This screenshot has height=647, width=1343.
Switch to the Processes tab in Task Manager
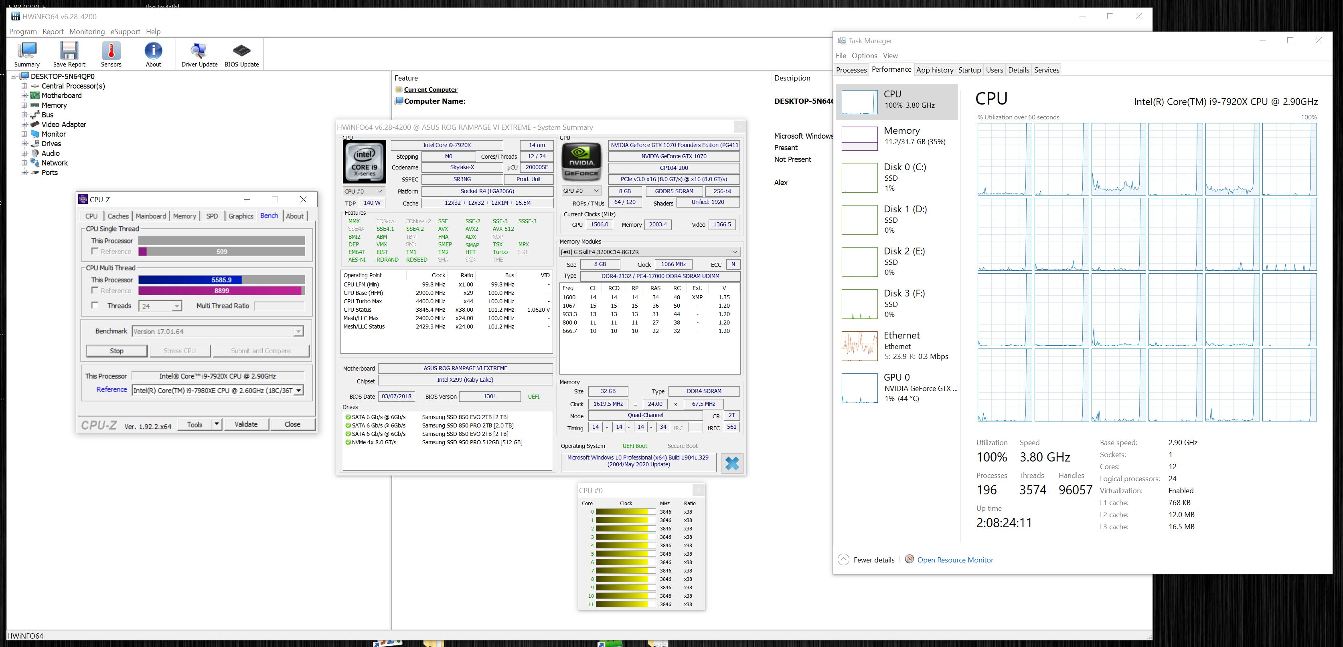[x=851, y=70]
